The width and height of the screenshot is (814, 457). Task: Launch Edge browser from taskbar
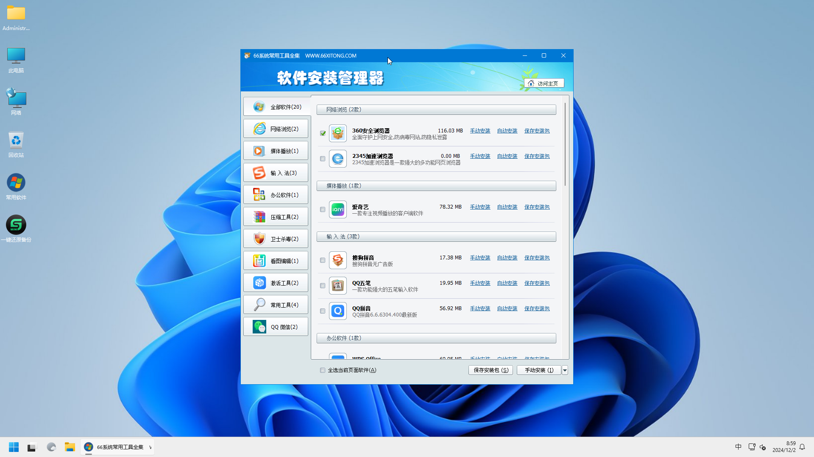point(51,447)
